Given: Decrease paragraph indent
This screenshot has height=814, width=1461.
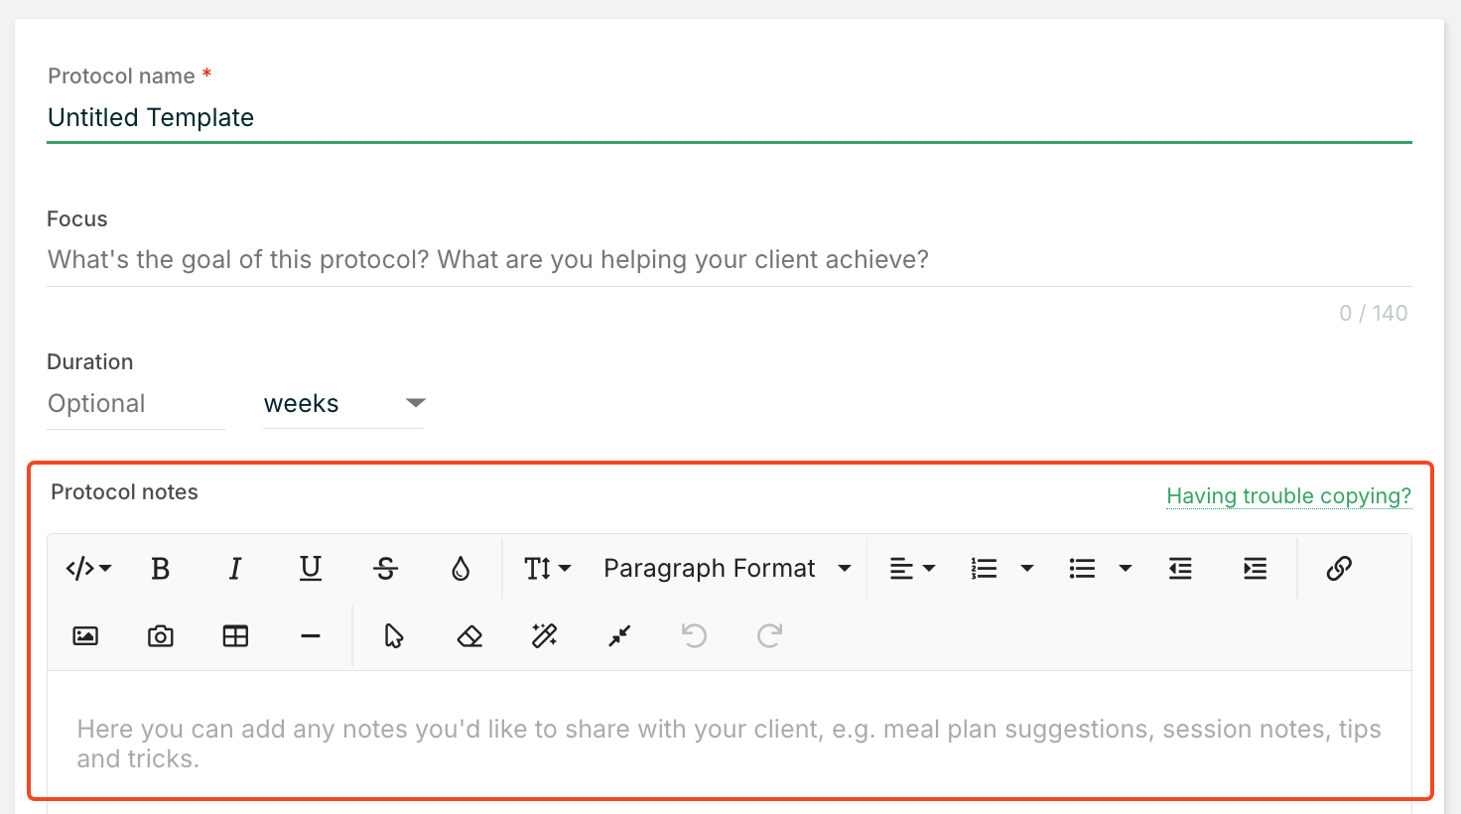Looking at the screenshot, I should tap(1180, 569).
